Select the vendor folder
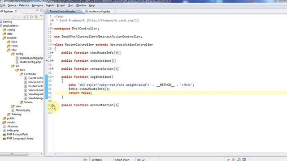The width and height of the screenshot is (287, 161). 11,122
